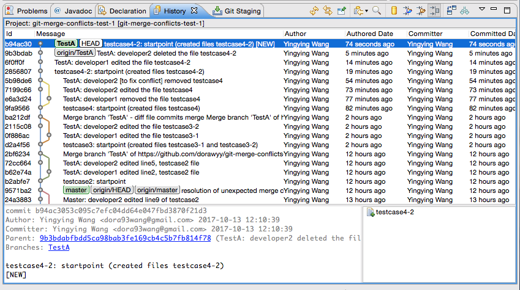520x290 pixels.
Task: Click the commit hash line in details
Action: (106, 211)
